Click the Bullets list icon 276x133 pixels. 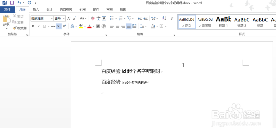(x=112, y=18)
